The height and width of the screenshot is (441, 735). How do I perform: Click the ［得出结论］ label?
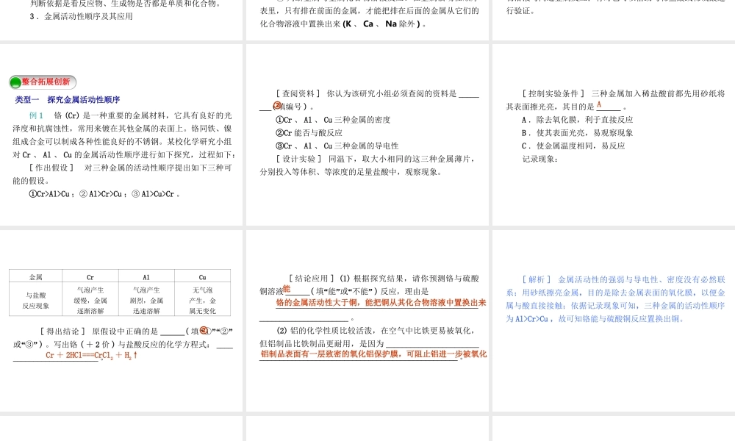click(62, 331)
